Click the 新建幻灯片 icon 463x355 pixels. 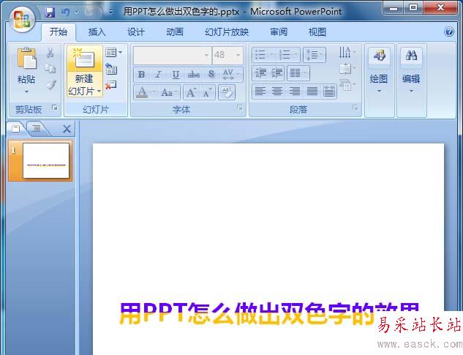coord(84,59)
